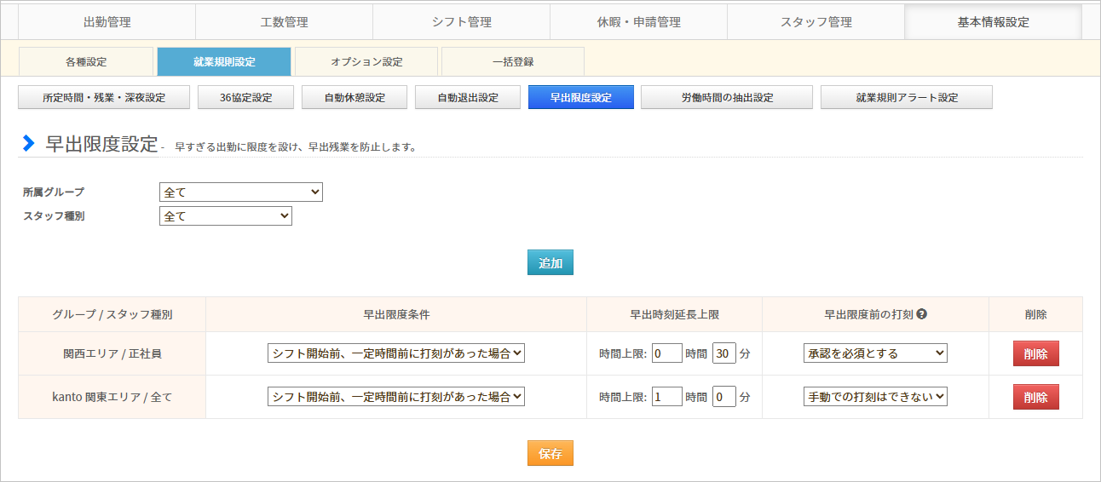Go to 自動休憩設定 page
1101x482 pixels.
coord(354,98)
